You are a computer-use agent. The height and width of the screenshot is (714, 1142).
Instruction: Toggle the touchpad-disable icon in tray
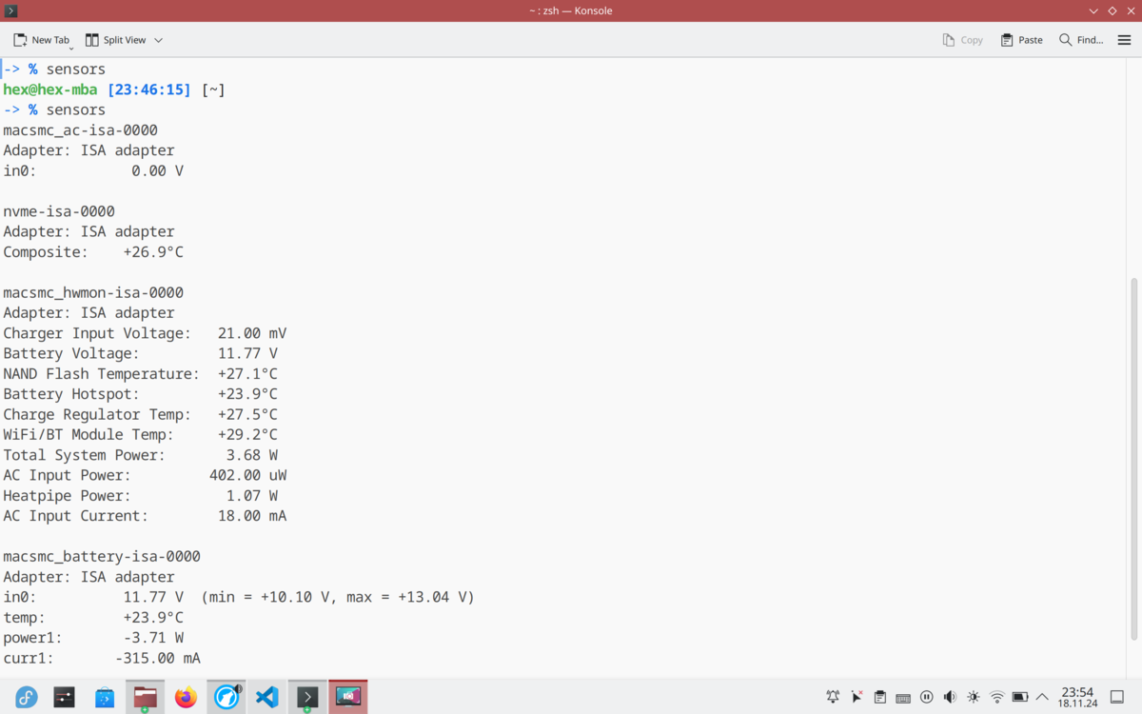pyautogui.click(x=856, y=697)
